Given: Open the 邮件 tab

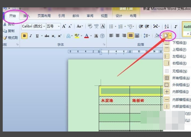Looking at the screenshot, I should pyautogui.click(x=76, y=16).
